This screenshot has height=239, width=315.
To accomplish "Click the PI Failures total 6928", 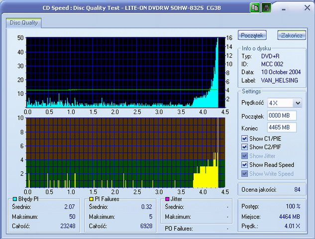I will point(146,226).
